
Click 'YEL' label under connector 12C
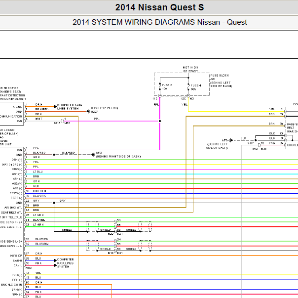tap(185, 105)
